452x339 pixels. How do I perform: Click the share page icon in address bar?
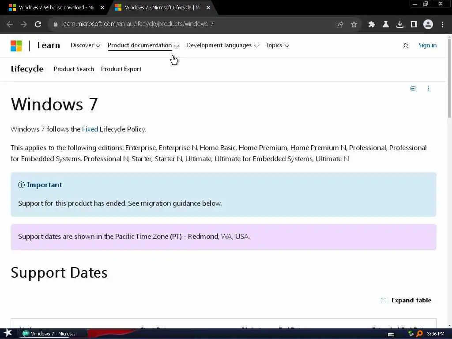pyautogui.click(x=340, y=25)
